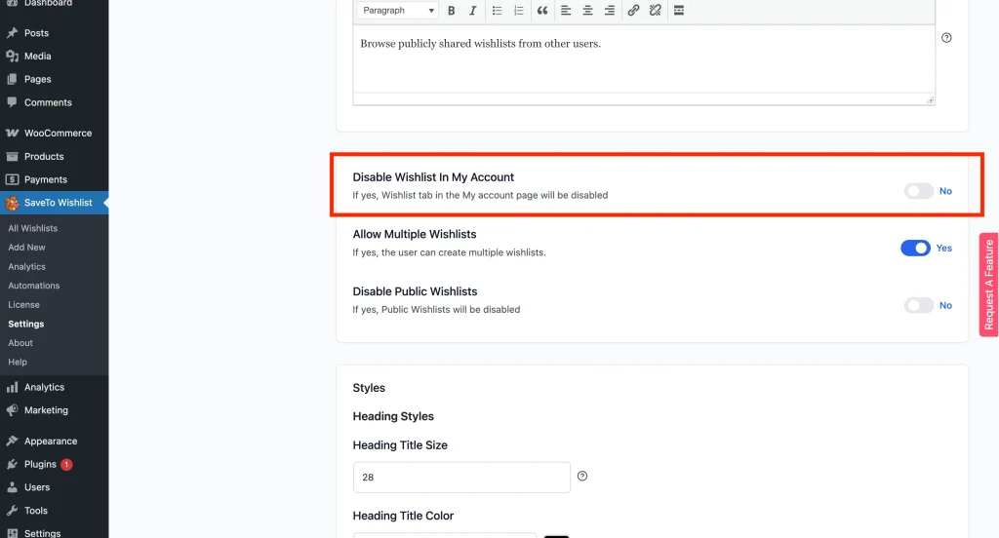Open Automations submenu item
The width and height of the screenshot is (999, 538).
[x=34, y=286]
